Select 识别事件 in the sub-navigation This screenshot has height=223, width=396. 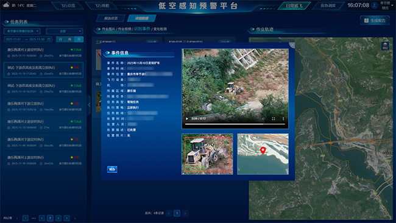(142, 29)
